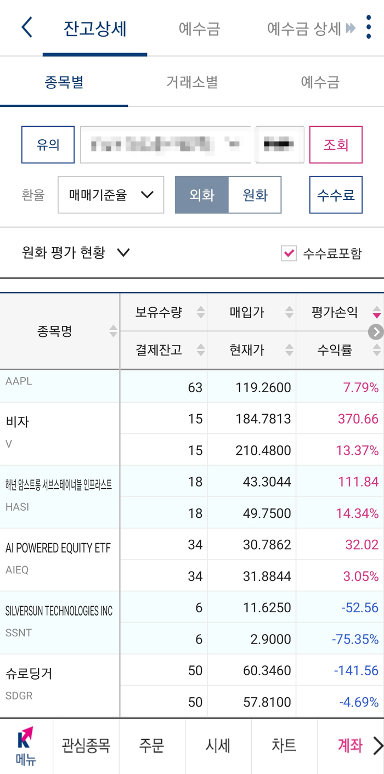Toggle the 수수료포함 checkbox
Image resolution: width=384 pixels, height=774 pixels.
289,253
